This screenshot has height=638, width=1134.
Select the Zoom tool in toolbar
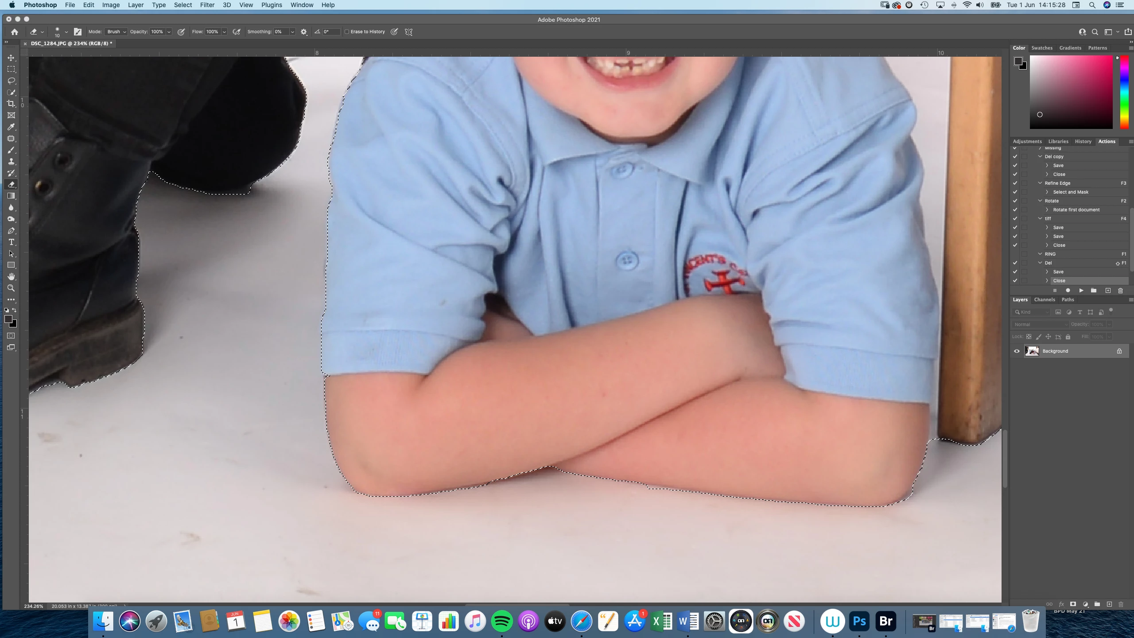[12, 288]
